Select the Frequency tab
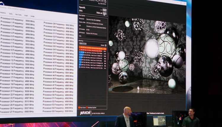Viewport: 222px width, 127px height. pos(3,13)
